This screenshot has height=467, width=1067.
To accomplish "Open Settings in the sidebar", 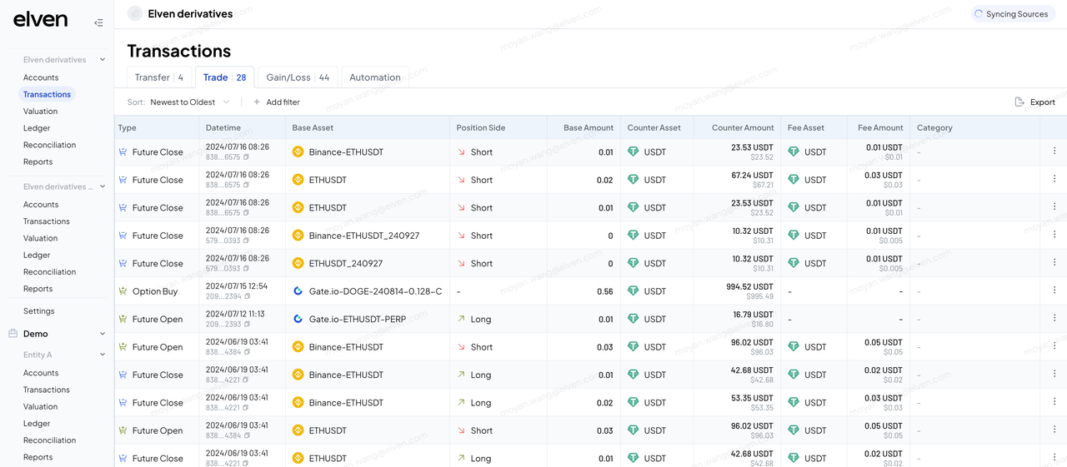I will [x=39, y=311].
